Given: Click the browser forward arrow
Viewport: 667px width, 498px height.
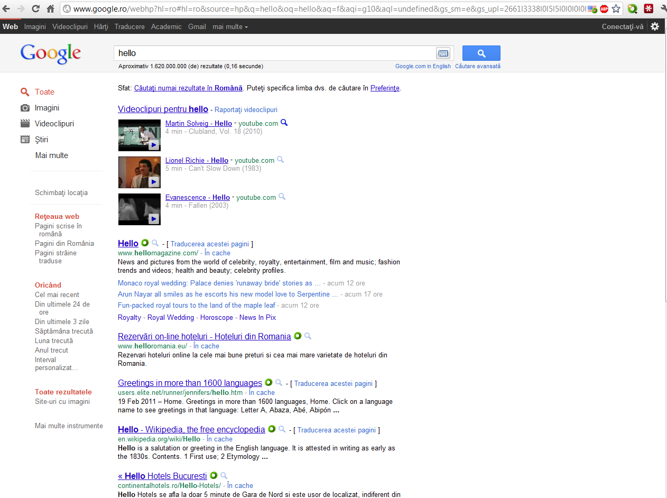Looking at the screenshot, I should (x=21, y=9).
